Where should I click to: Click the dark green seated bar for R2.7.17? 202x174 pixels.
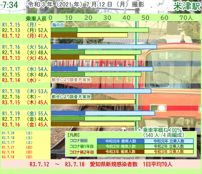[x=68, y=119]
